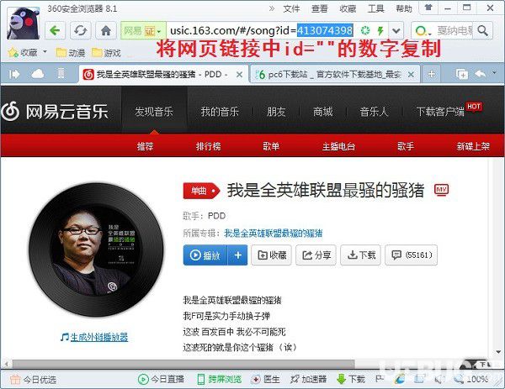Click the restore closed tab undo arrow
Image resolution: width=505 pixels, height=389 pixels.
(481, 74)
